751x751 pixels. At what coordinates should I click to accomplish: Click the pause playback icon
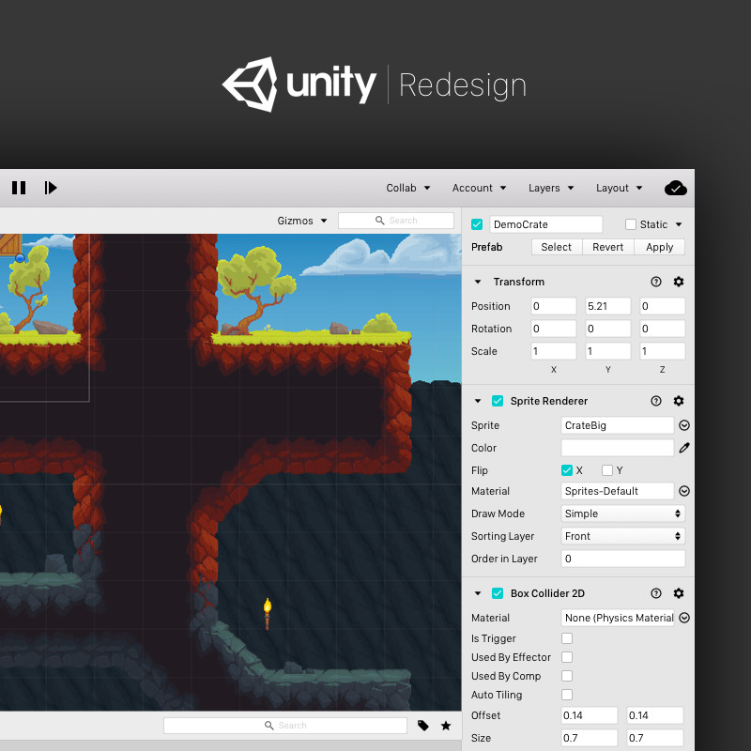coord(19,188)
